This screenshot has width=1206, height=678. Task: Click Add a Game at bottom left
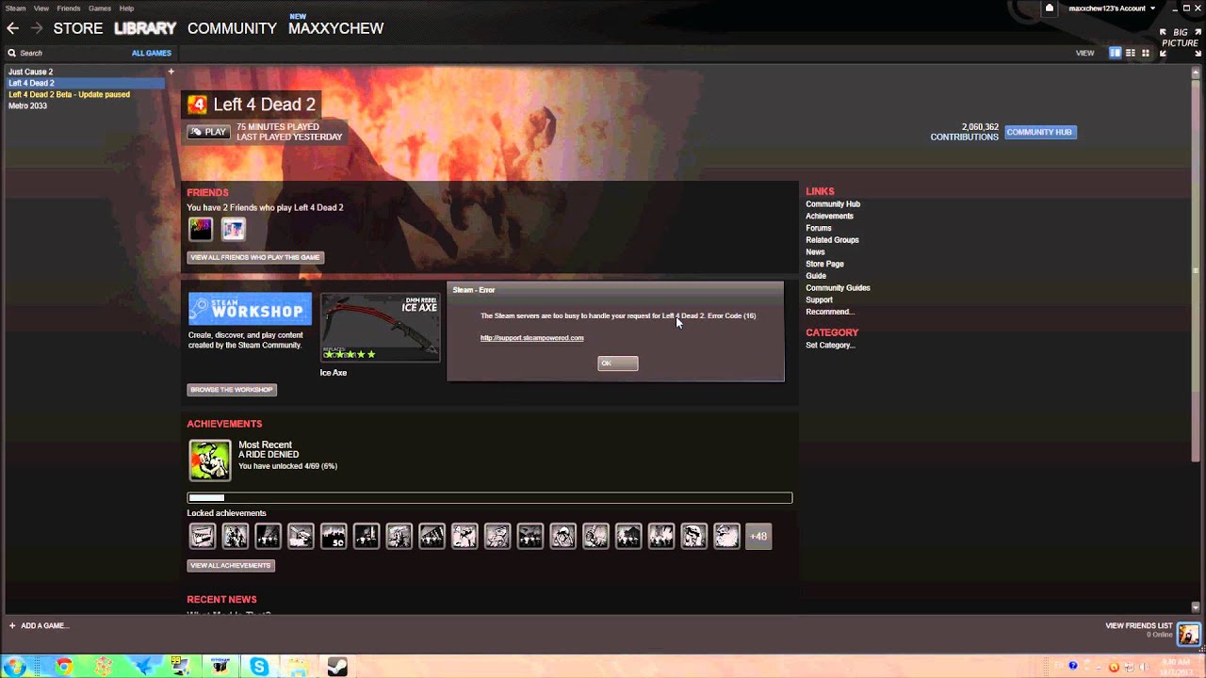coord(40,626)
